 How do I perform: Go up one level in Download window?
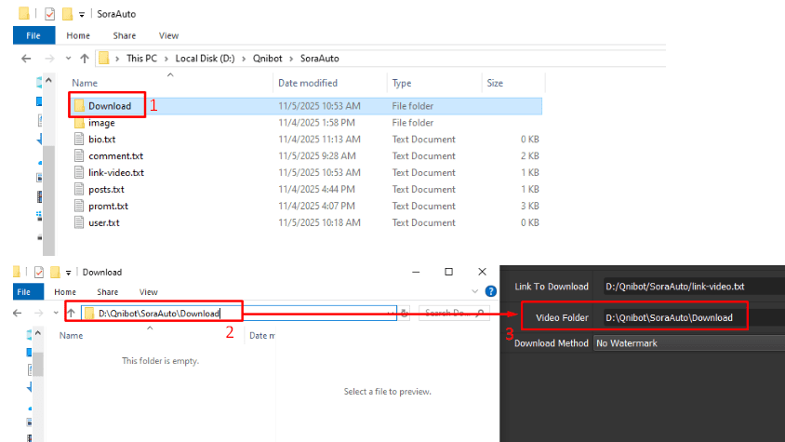[71, 314]
